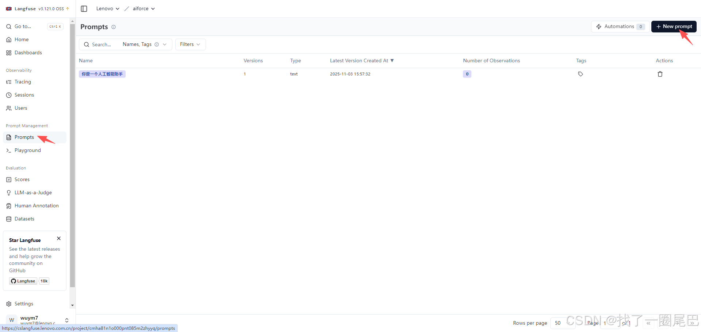701x332 pixels.
Task: Open prompt 你是一个人工智能助手
Action: point(102,74)
